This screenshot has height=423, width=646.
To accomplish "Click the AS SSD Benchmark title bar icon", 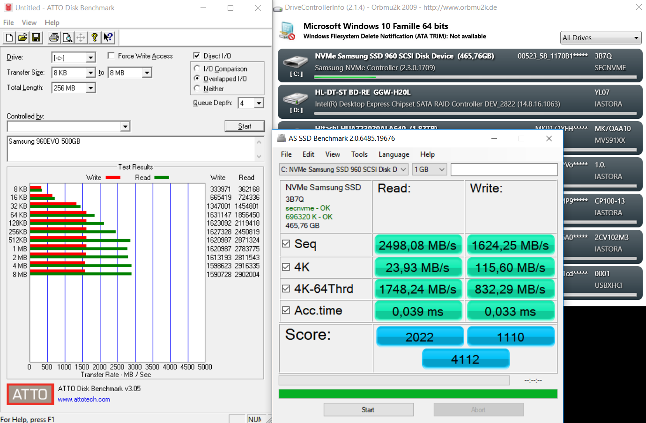I will coord(282,138).
